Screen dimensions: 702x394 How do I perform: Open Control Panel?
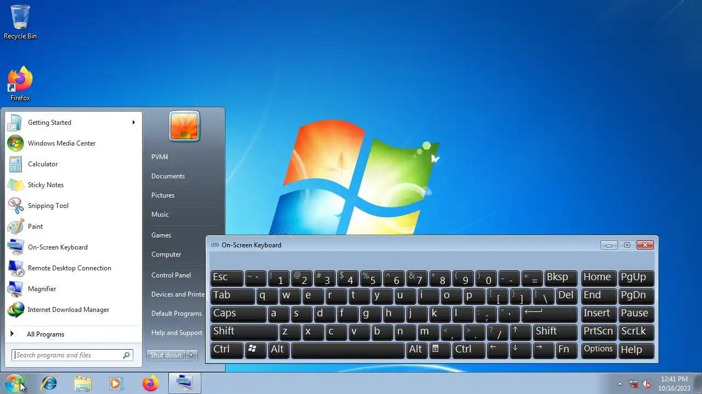click(171, 275)
